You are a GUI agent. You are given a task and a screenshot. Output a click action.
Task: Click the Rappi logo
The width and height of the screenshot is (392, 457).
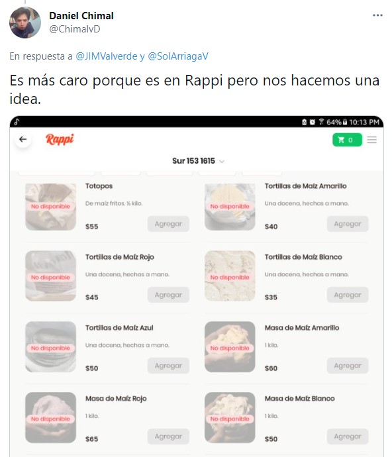(60, 139)
